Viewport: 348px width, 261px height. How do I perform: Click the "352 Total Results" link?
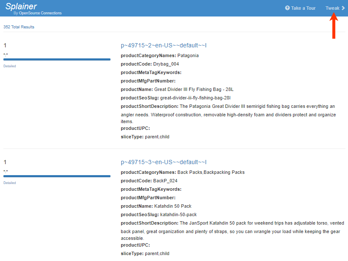tap(19, 26)
